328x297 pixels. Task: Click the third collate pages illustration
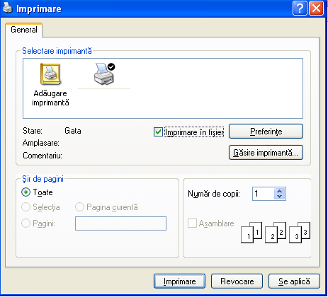click(x=300, y=233)
